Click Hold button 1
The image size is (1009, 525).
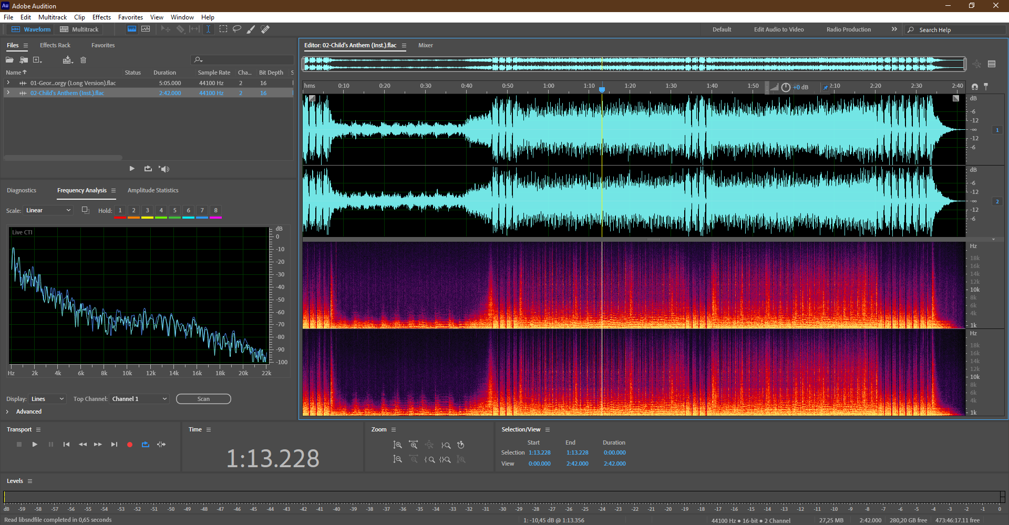120,211
